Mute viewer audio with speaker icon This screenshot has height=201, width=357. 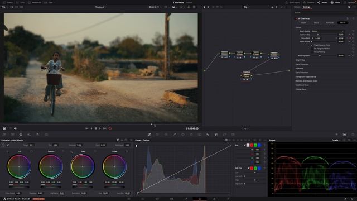[x=15, y=128]
